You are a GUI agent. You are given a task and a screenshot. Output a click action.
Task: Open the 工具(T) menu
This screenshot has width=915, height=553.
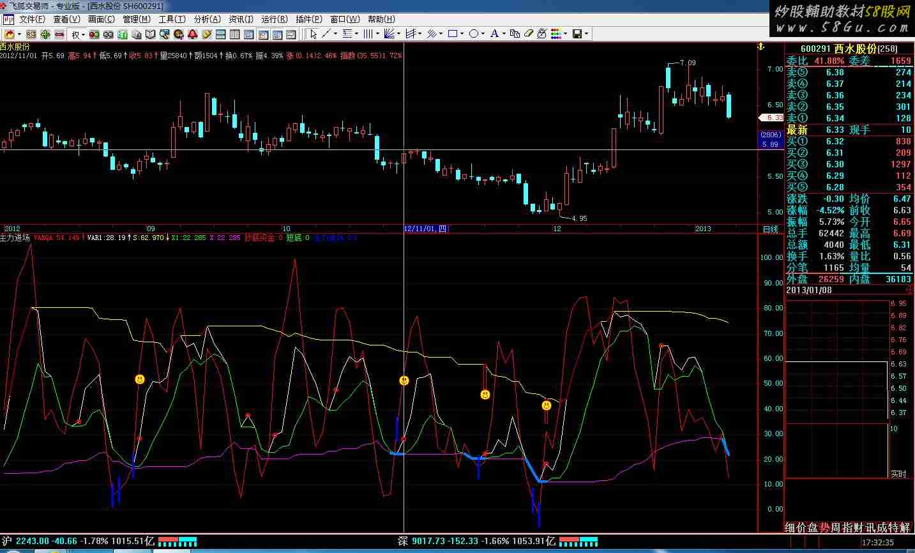click(172, 19)
